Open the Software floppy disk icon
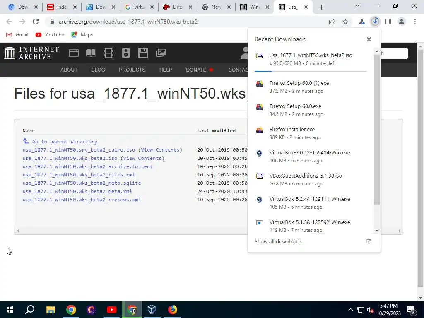 (x=143, y=53)
